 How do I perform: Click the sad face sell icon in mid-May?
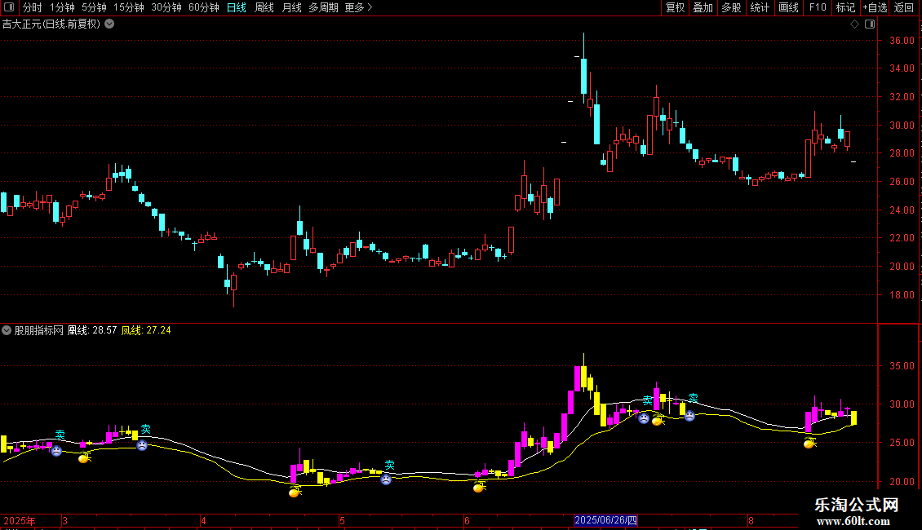pyautogui.click(x=386, y=479)
